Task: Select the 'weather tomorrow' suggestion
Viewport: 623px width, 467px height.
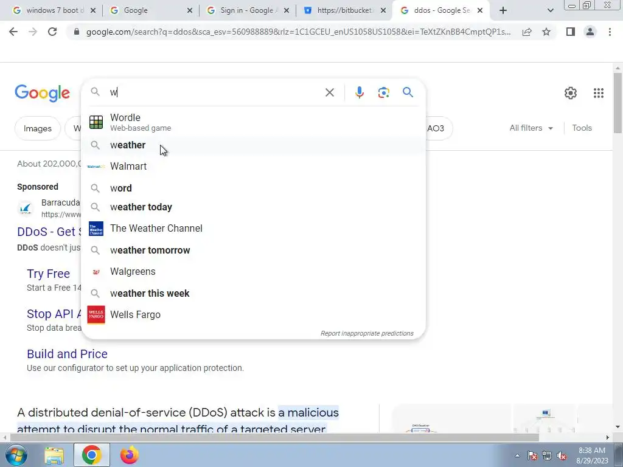Action: (253, 250)
